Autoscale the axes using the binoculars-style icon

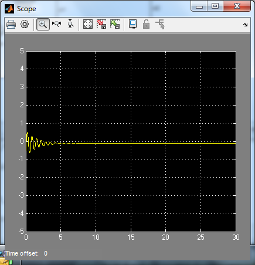[x=88, y=24]
